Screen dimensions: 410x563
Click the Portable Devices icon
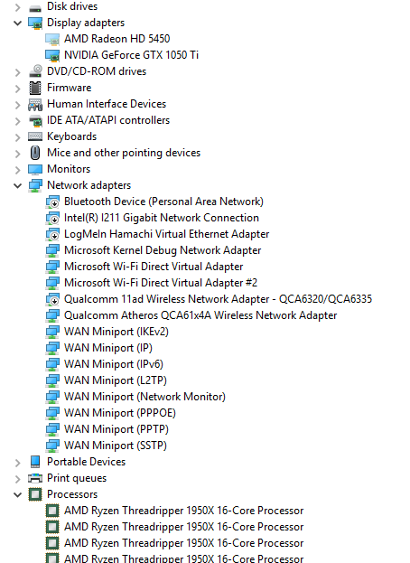click(x=35, y=462)
